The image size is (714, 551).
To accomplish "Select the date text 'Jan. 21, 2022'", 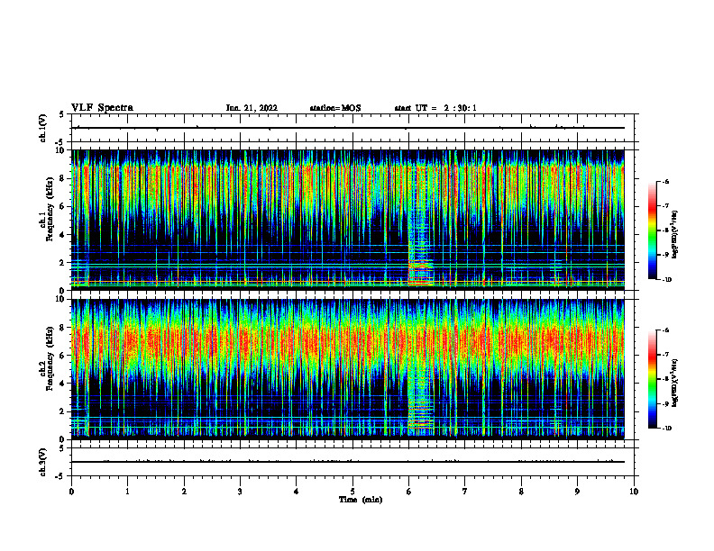I will click(252, 108).
